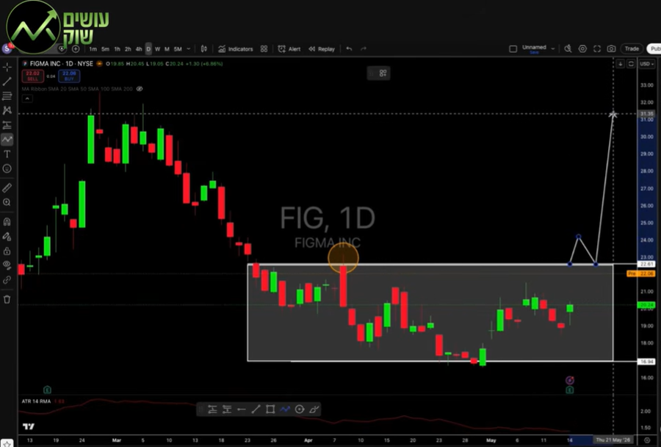
Task: Click the add symbol plus icon
Action: pos(76,49)
